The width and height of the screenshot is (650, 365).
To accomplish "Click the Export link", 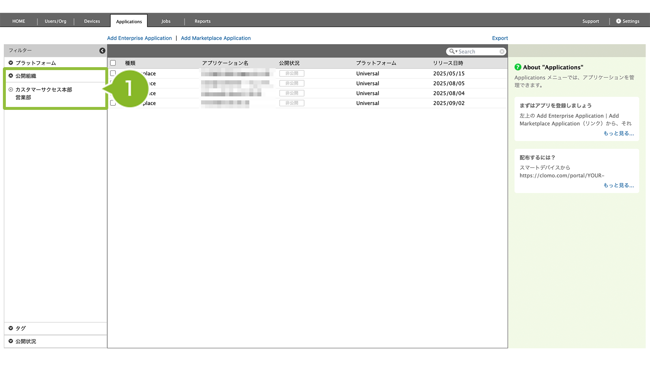I will tap(500, 38).
